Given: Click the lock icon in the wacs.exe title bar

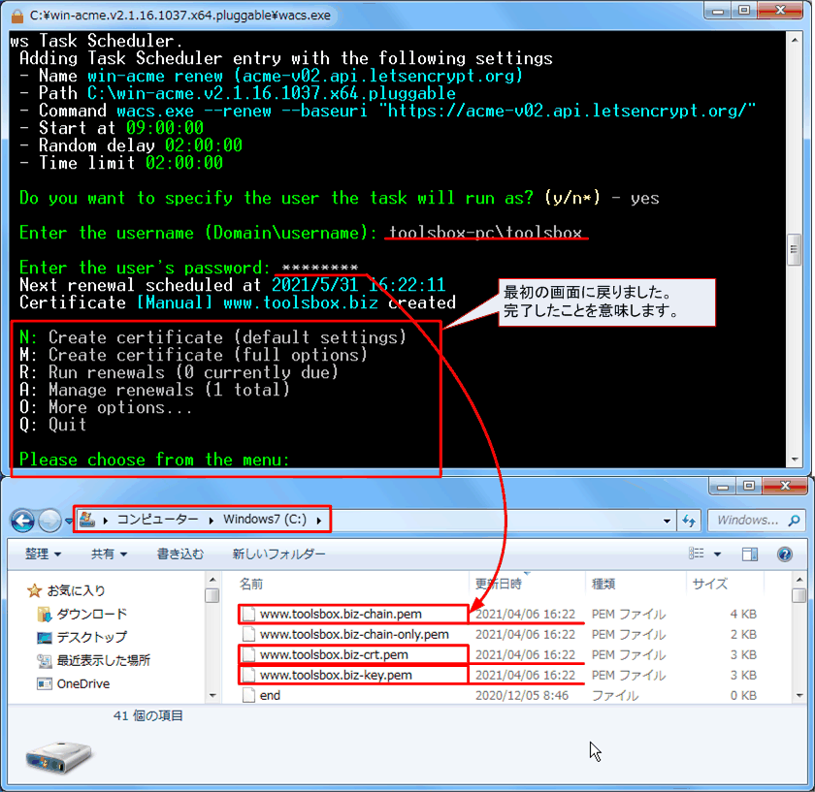Looking at the screenshot, I should (17, 16).
